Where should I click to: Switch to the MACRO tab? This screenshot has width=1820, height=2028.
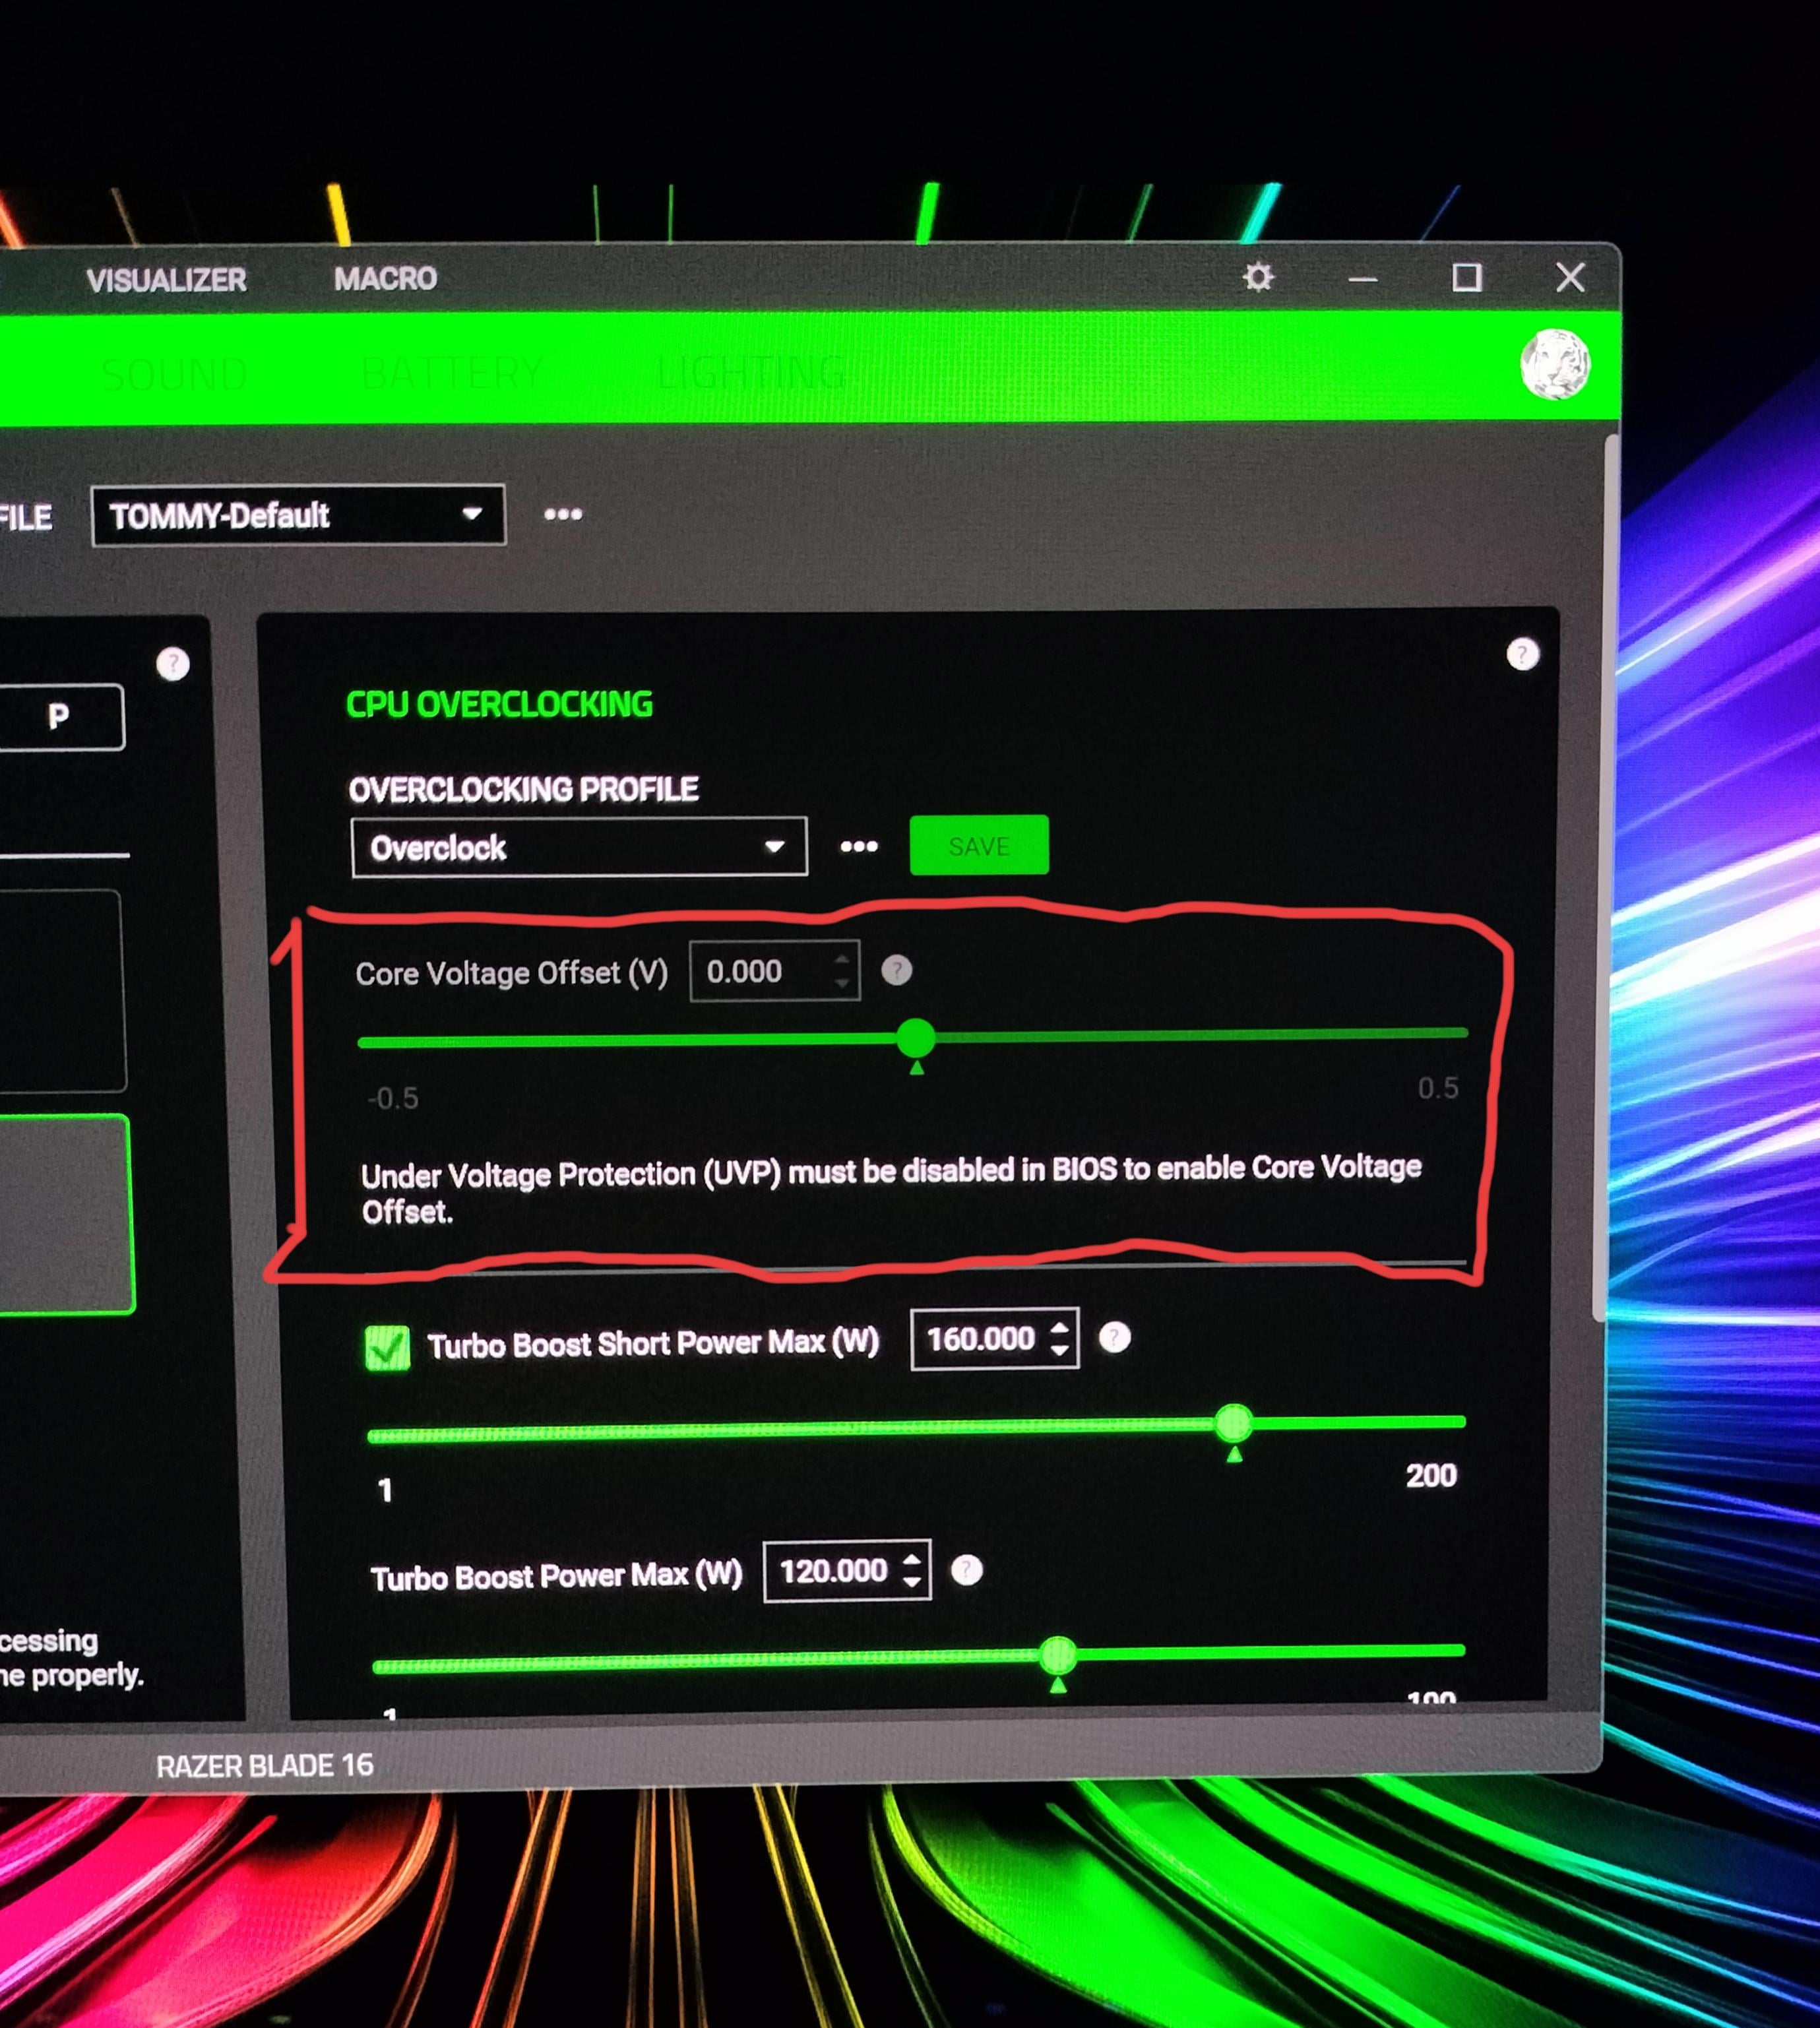tap(385, 278)
